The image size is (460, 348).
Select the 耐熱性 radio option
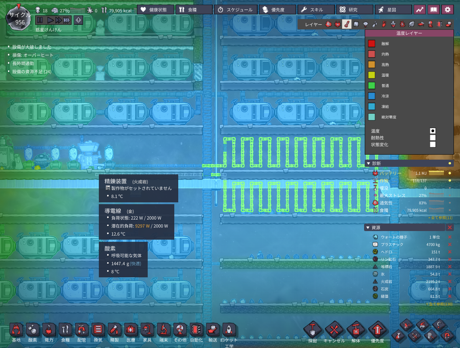[x=433, y=137]
